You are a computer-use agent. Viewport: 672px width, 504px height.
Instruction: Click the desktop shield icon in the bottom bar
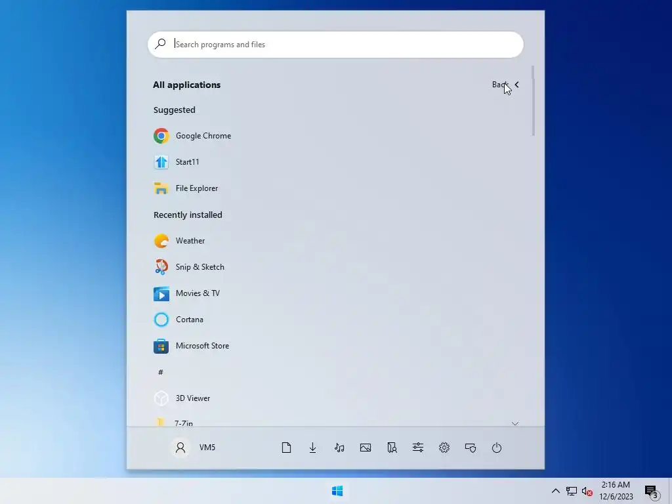click(x=471, y=448)
